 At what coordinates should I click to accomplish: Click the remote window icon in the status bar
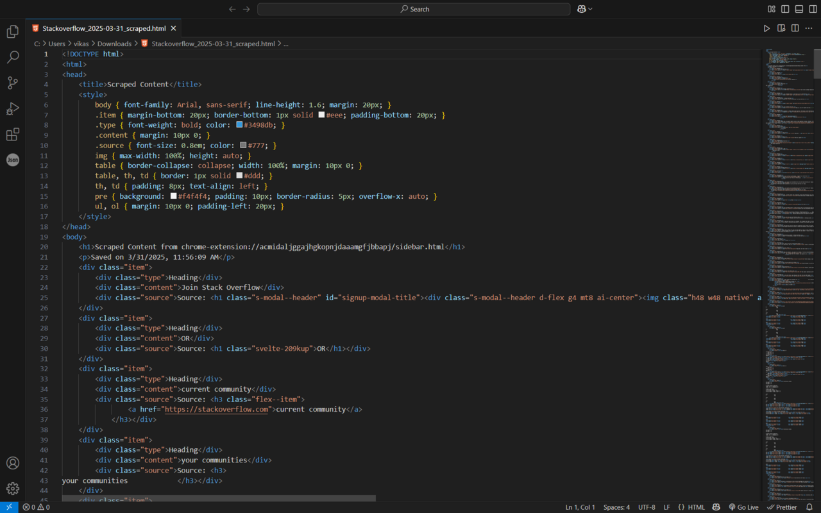9,507
